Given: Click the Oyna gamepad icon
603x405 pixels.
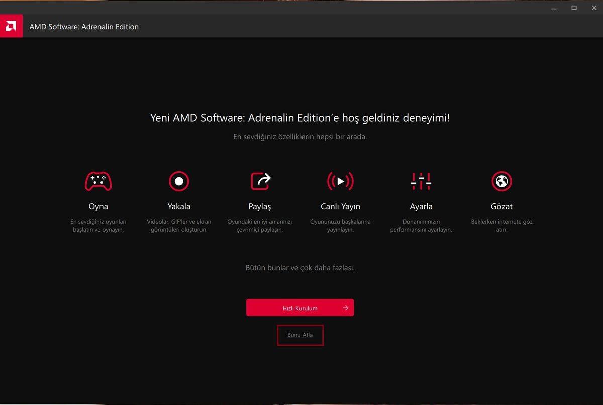Looking at the screenshot, I should coord(98,181).
